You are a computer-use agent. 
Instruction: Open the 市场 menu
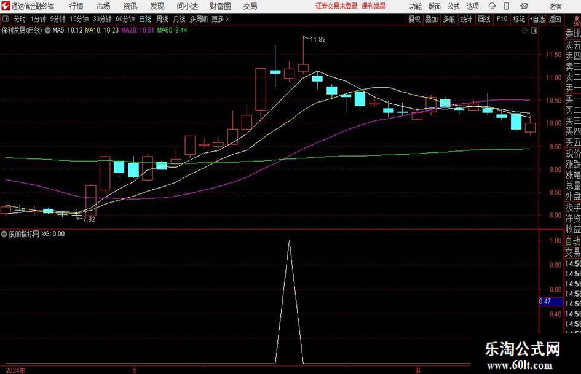point(103,6)
